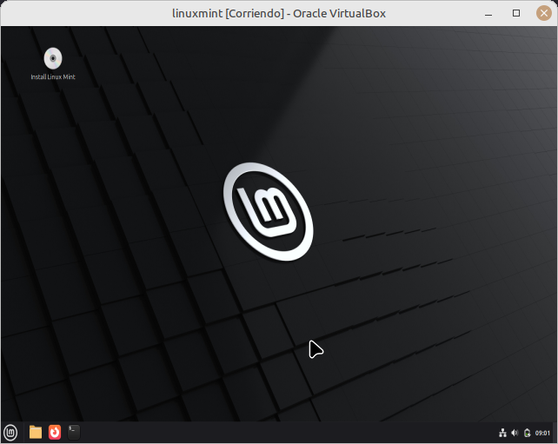558x444 pixels.
Task: Launch Firefox web browser from the panel
Action: [55, 432]
